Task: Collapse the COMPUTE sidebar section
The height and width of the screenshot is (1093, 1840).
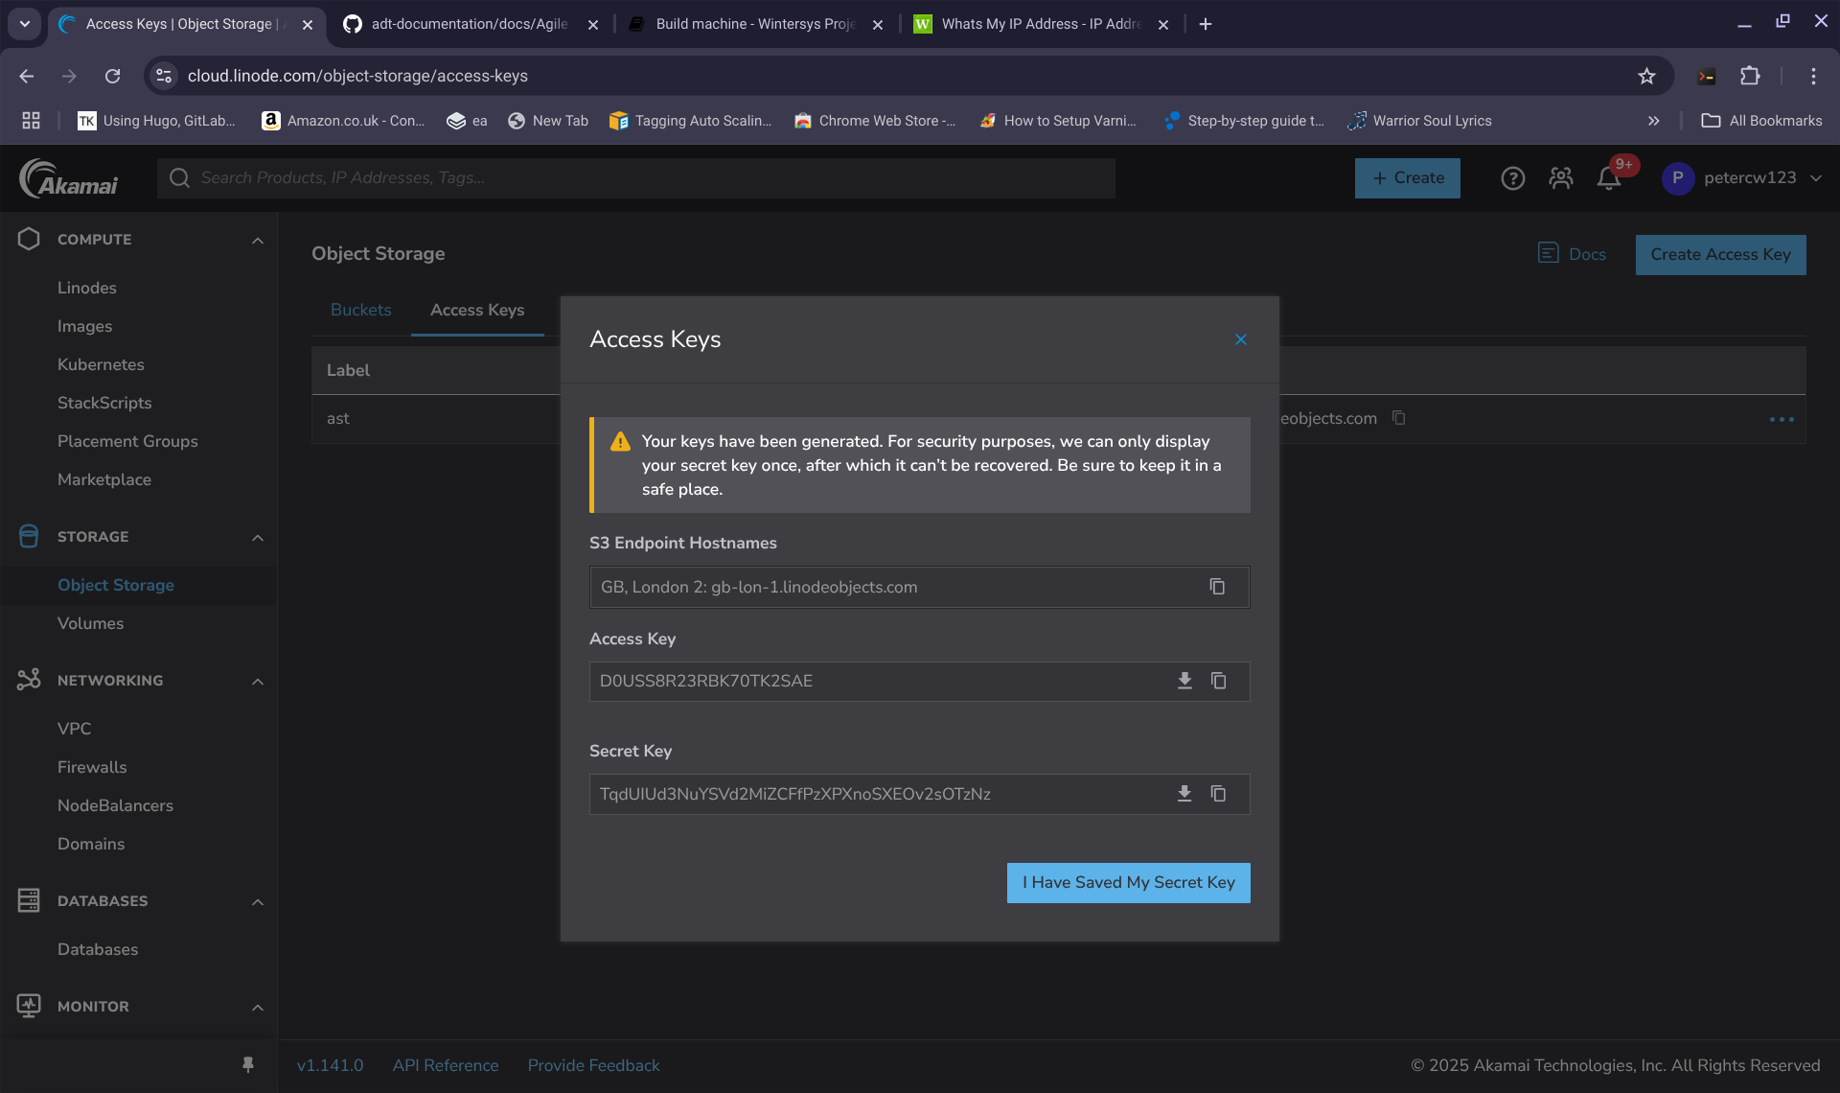Action: [x=257, y=240]
